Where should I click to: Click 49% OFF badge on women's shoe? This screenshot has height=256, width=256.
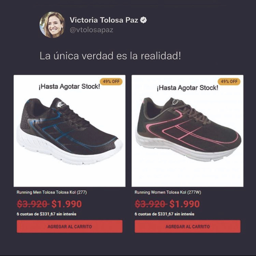229,82
